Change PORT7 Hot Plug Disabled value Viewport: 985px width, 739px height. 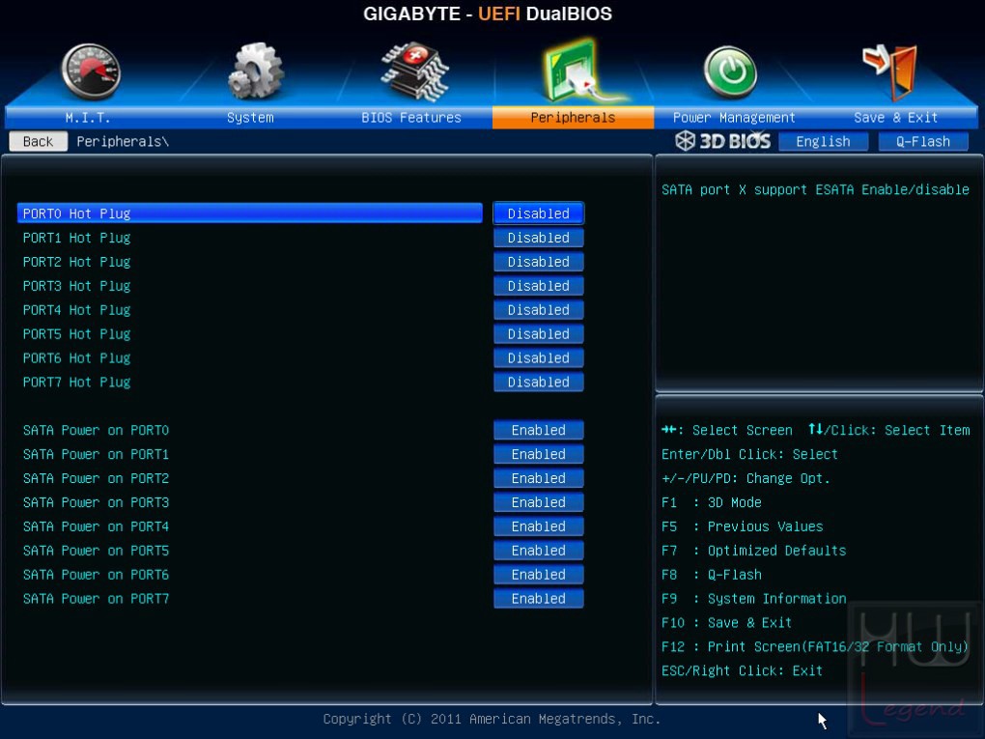(x=538, y=383)
